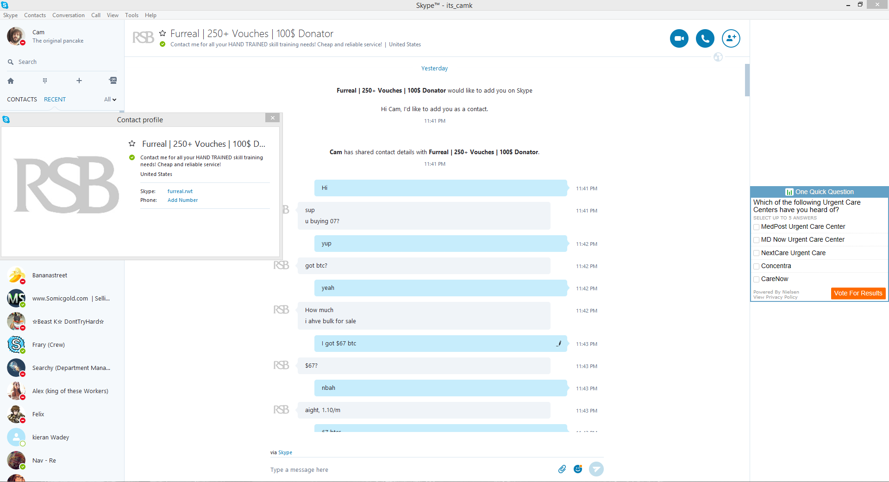Send the message with the arrow button
The width and height of the screenshot is (889, 482).
click(596, 469)
